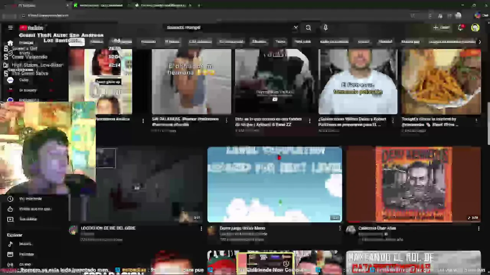This screenshot has width=490, height=275.
Task: Click the Crear button with plus icon
Action: [441, 27]
